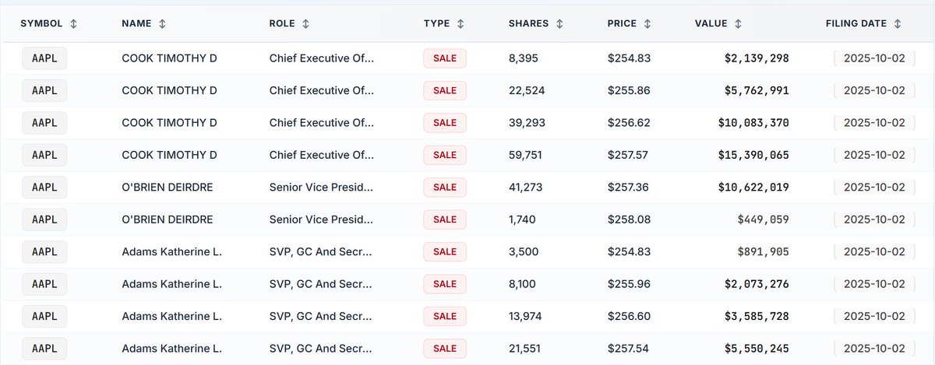Click the Price sort arrows icon
The height and width of the screenshot is (365, 935).
click(647, 23)
